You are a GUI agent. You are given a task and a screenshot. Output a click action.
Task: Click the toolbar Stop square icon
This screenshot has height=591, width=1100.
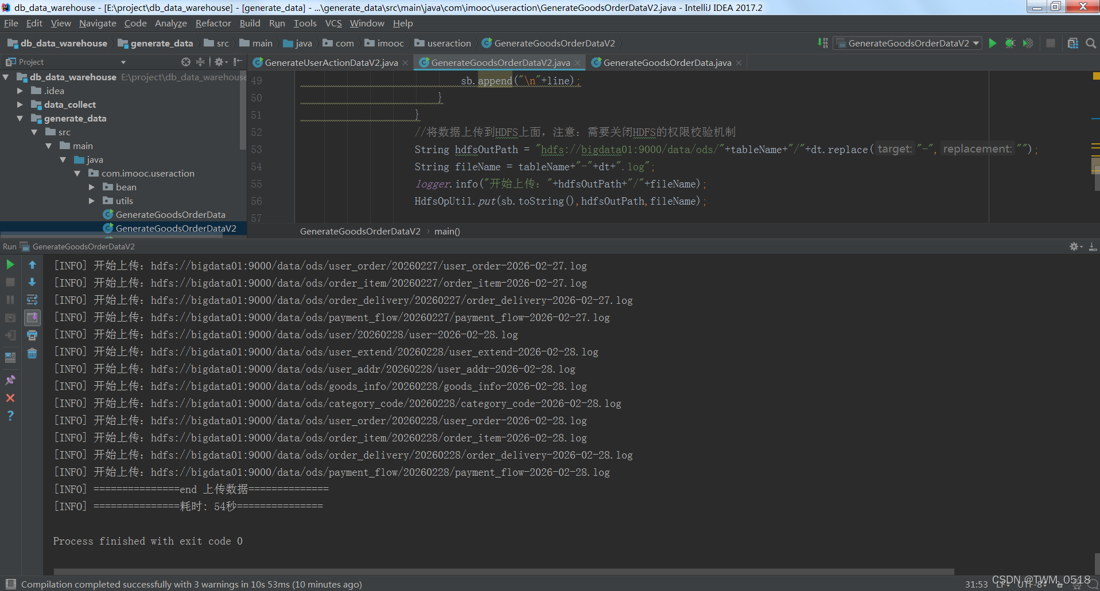[1051, 43]
